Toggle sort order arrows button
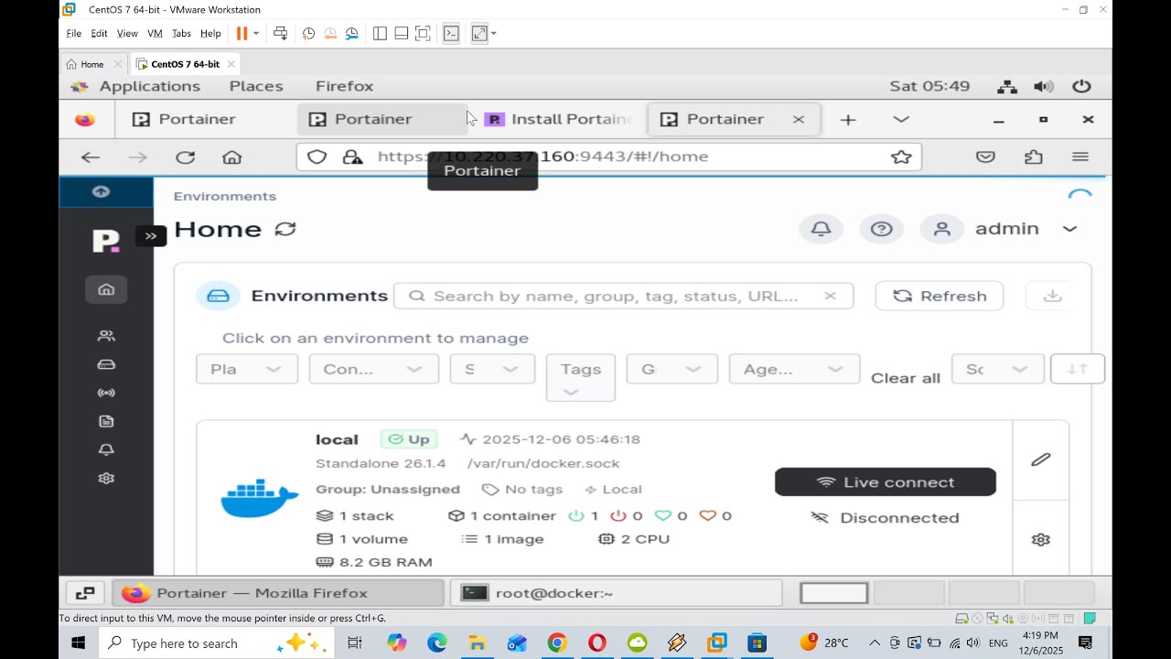The width and height of the screenshot is (1171, 659). pos(1078,369)
